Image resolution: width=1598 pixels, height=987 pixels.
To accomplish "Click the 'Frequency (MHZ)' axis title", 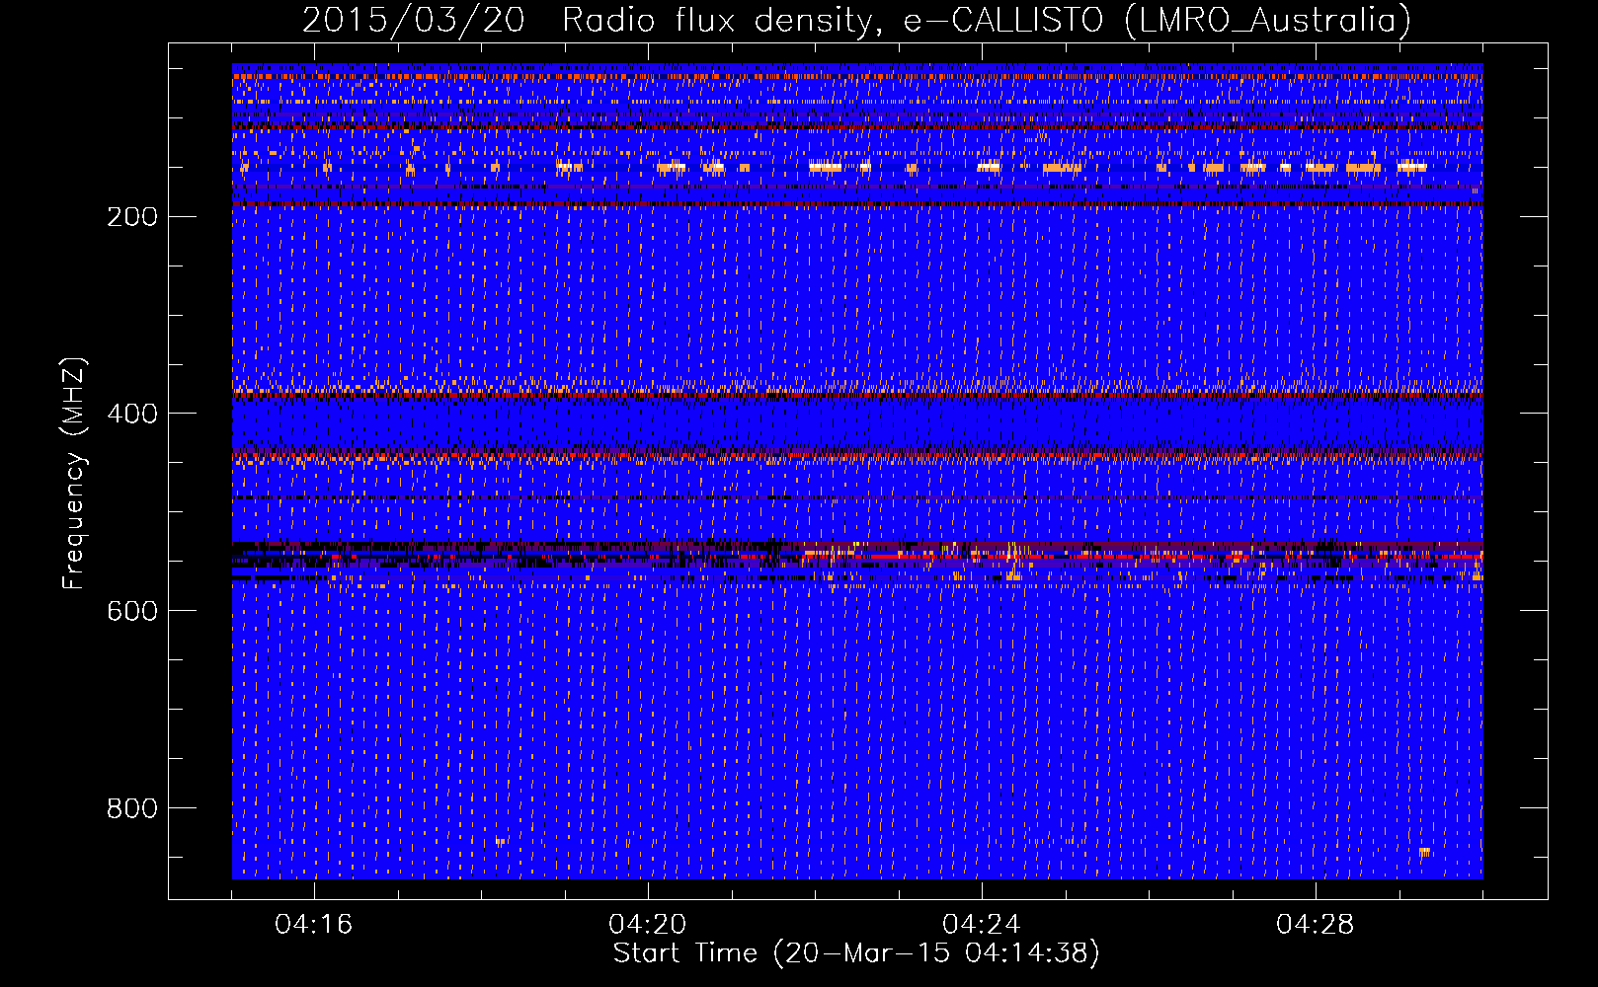I will point(75,474).
